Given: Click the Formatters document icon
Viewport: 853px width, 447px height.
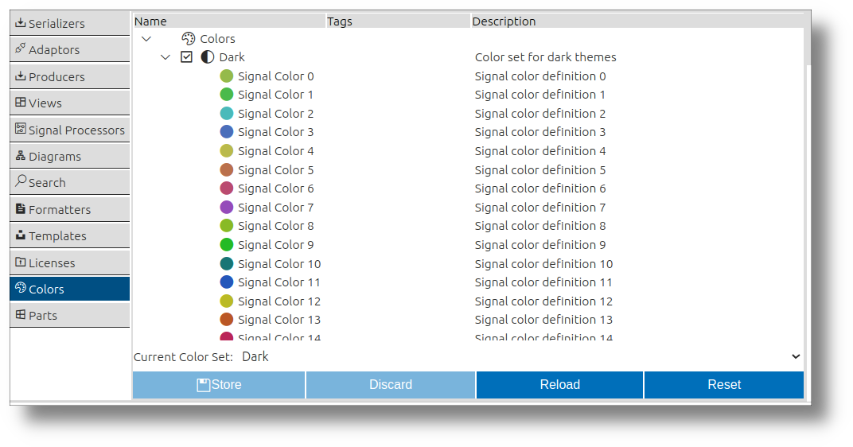Looking at the screenshot, I should pyautogui.click(x=20, y=208).
